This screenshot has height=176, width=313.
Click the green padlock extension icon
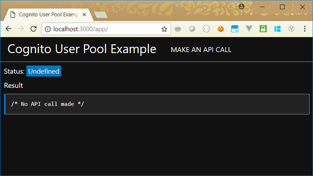263,29
